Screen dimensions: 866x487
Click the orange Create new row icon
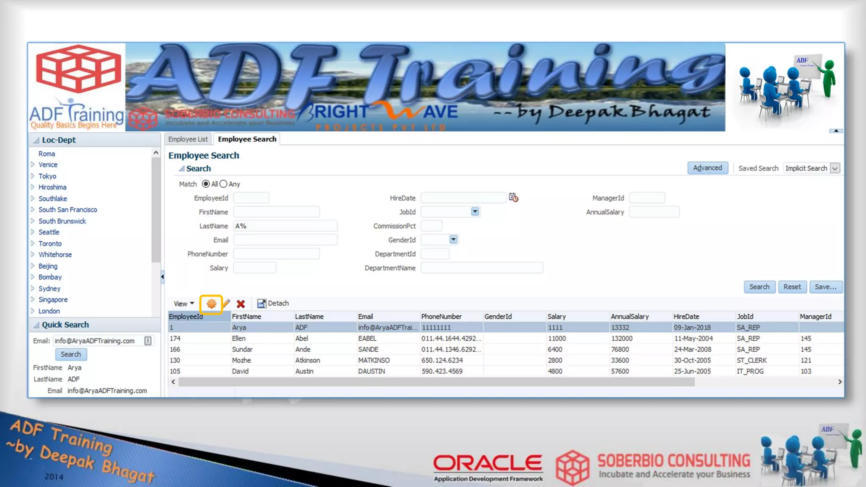211,304
